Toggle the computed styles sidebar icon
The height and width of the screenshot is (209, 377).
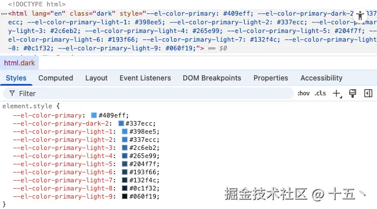(368, 93)
